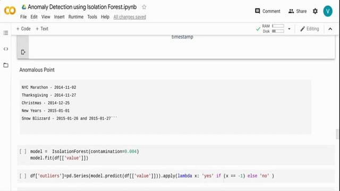Click the NYC Marathon - 2014-11-02 line
The height and width of the screenshot is (191, 340).
49,88
